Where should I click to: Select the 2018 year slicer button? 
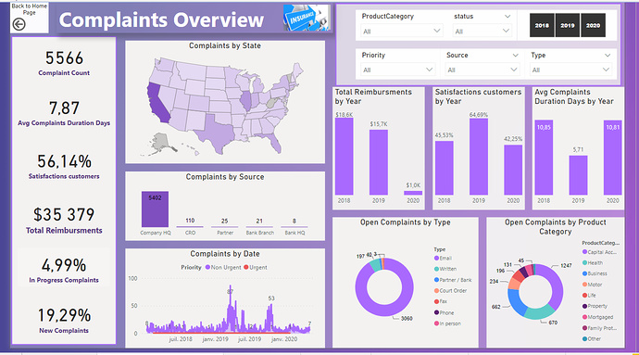click(x=542, y=25)
